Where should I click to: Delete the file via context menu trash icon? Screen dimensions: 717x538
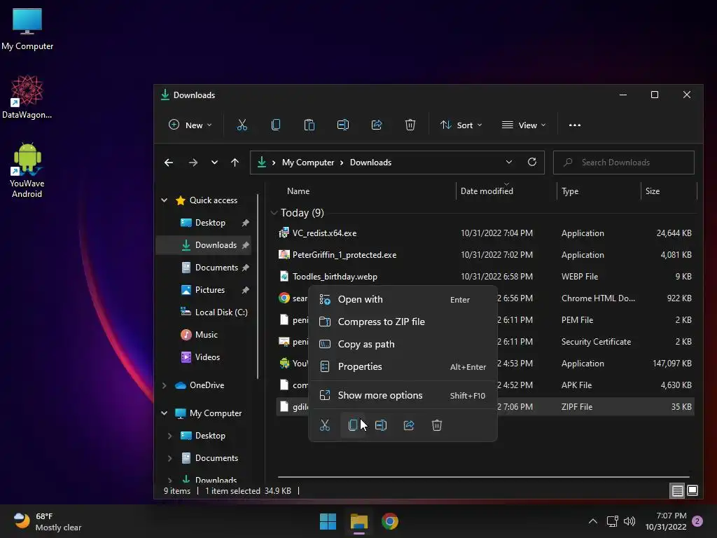tap(437, 425)
